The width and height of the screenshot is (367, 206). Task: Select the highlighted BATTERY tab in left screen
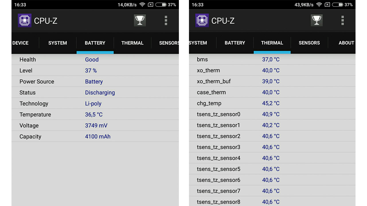point(95,43)
